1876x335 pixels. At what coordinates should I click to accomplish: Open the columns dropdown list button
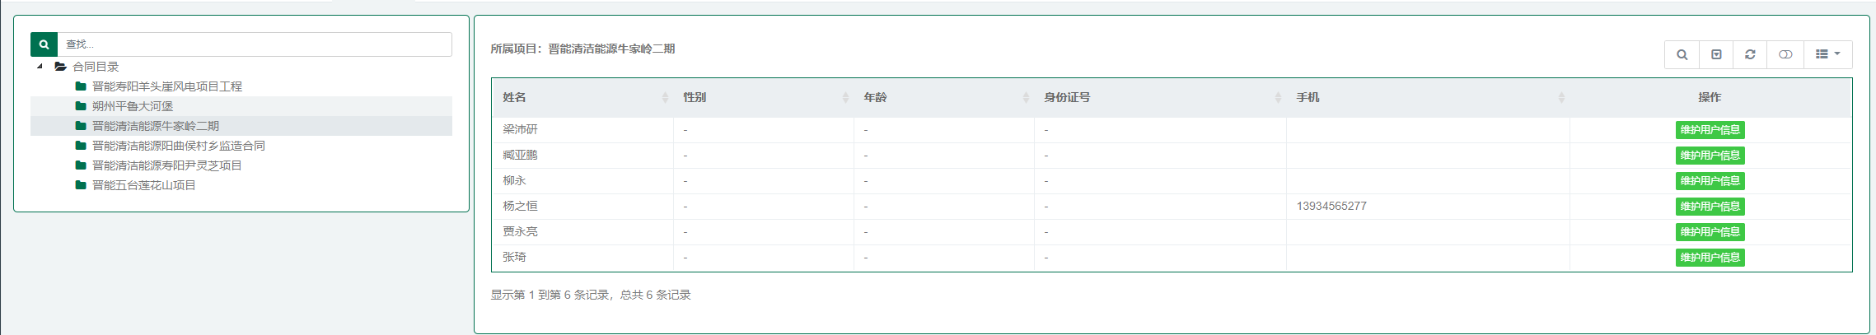1828,54
